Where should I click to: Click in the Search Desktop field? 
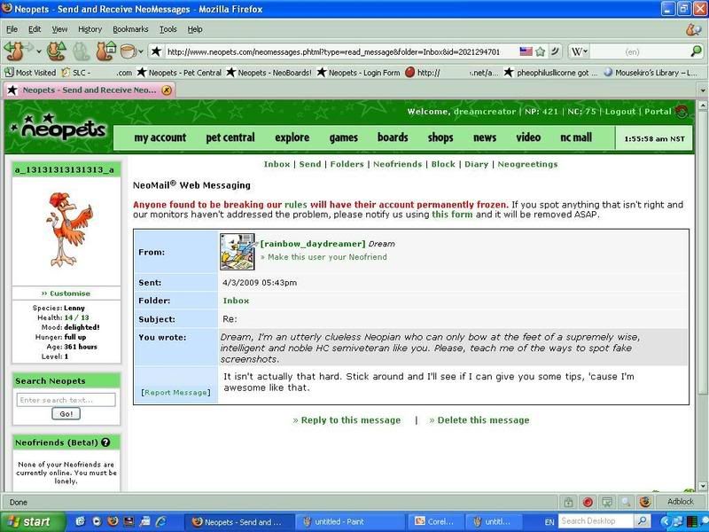click(x=596, y=521)
